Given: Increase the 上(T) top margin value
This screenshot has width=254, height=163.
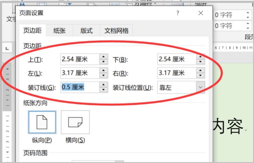Looking at the screenshot, I should click(x=104, y=57).
